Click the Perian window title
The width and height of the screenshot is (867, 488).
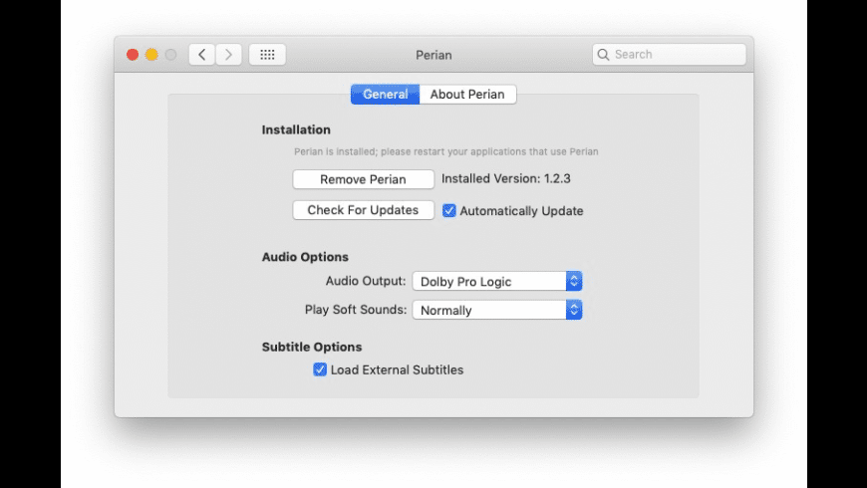(x=433, y=55)
